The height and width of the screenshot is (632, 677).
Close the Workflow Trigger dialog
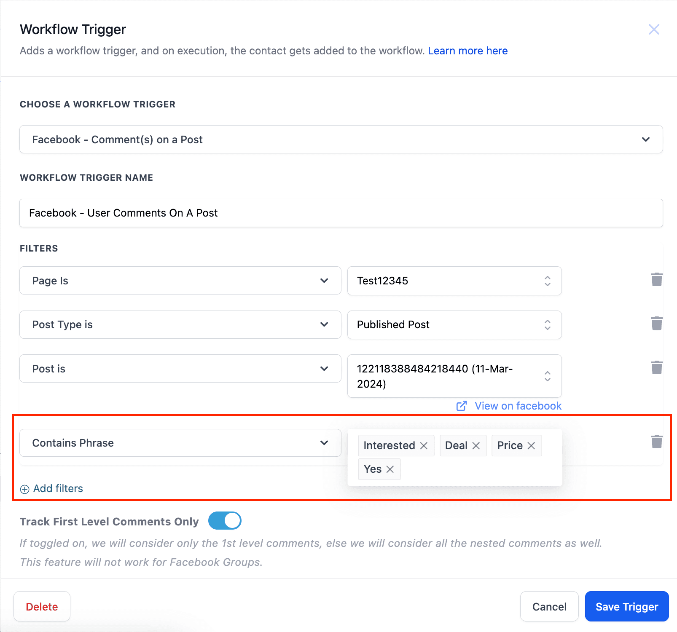click(x=654, y=29)
